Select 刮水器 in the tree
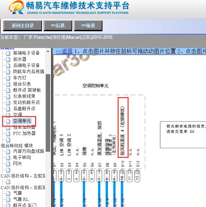 [x=20, y=59]
